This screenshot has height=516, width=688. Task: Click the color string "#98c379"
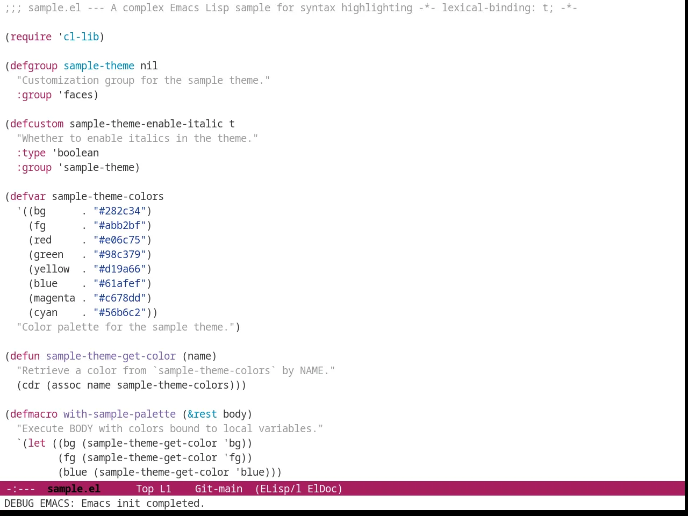click(x=119, y=254)
